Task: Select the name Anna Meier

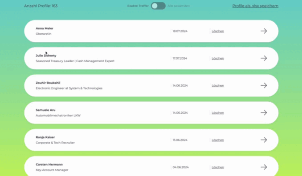Action: tap(45, 28)
